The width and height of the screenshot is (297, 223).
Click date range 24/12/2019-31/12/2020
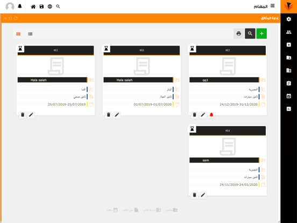(239, 104)
